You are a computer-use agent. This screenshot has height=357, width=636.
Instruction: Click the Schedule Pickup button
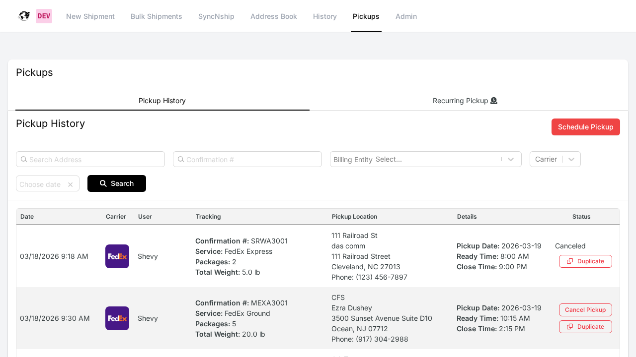(585, 127)
